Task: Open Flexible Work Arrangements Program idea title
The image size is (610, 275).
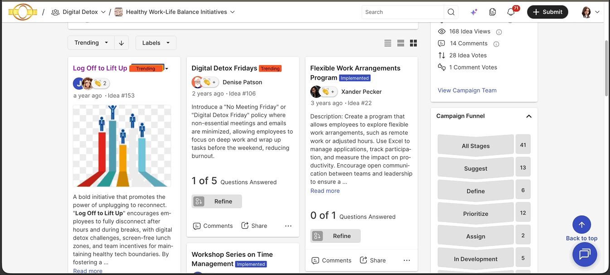Action: [x=355, y=73]
